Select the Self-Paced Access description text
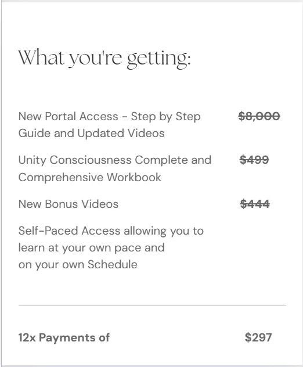 click(111, 247)
